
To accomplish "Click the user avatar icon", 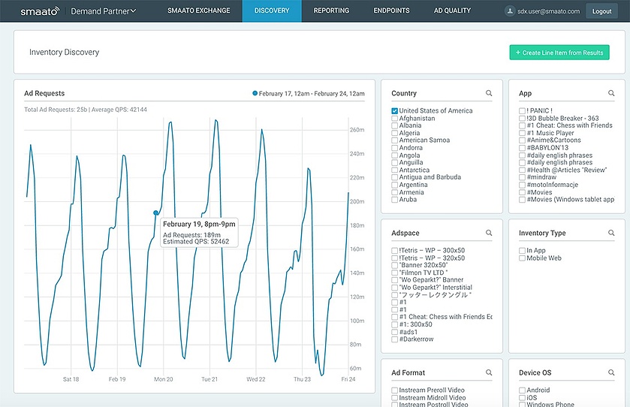I will point(509,11).
